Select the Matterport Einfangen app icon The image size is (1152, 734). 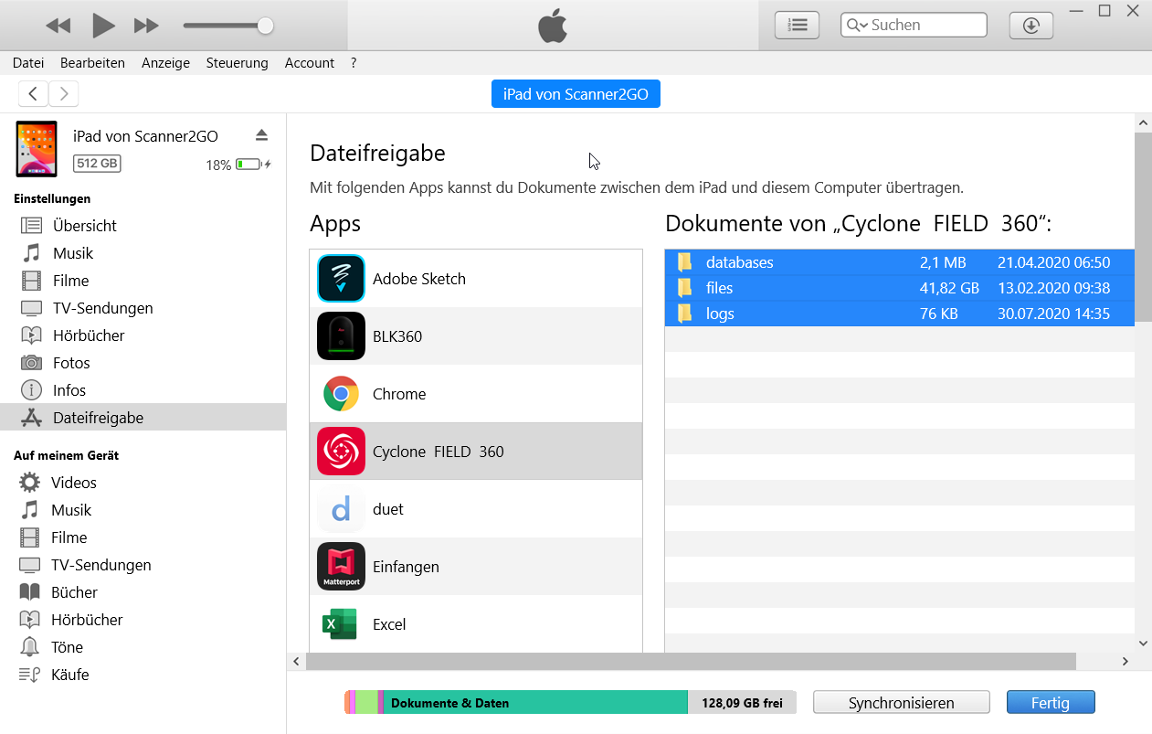pyautogui.click(x=341, y=567)
